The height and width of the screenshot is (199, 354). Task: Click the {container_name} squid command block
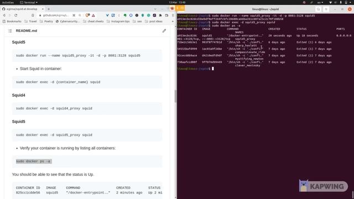pos(87,82)
